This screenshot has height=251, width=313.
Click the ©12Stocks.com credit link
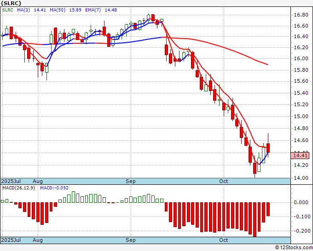click(x=294, y=248)
